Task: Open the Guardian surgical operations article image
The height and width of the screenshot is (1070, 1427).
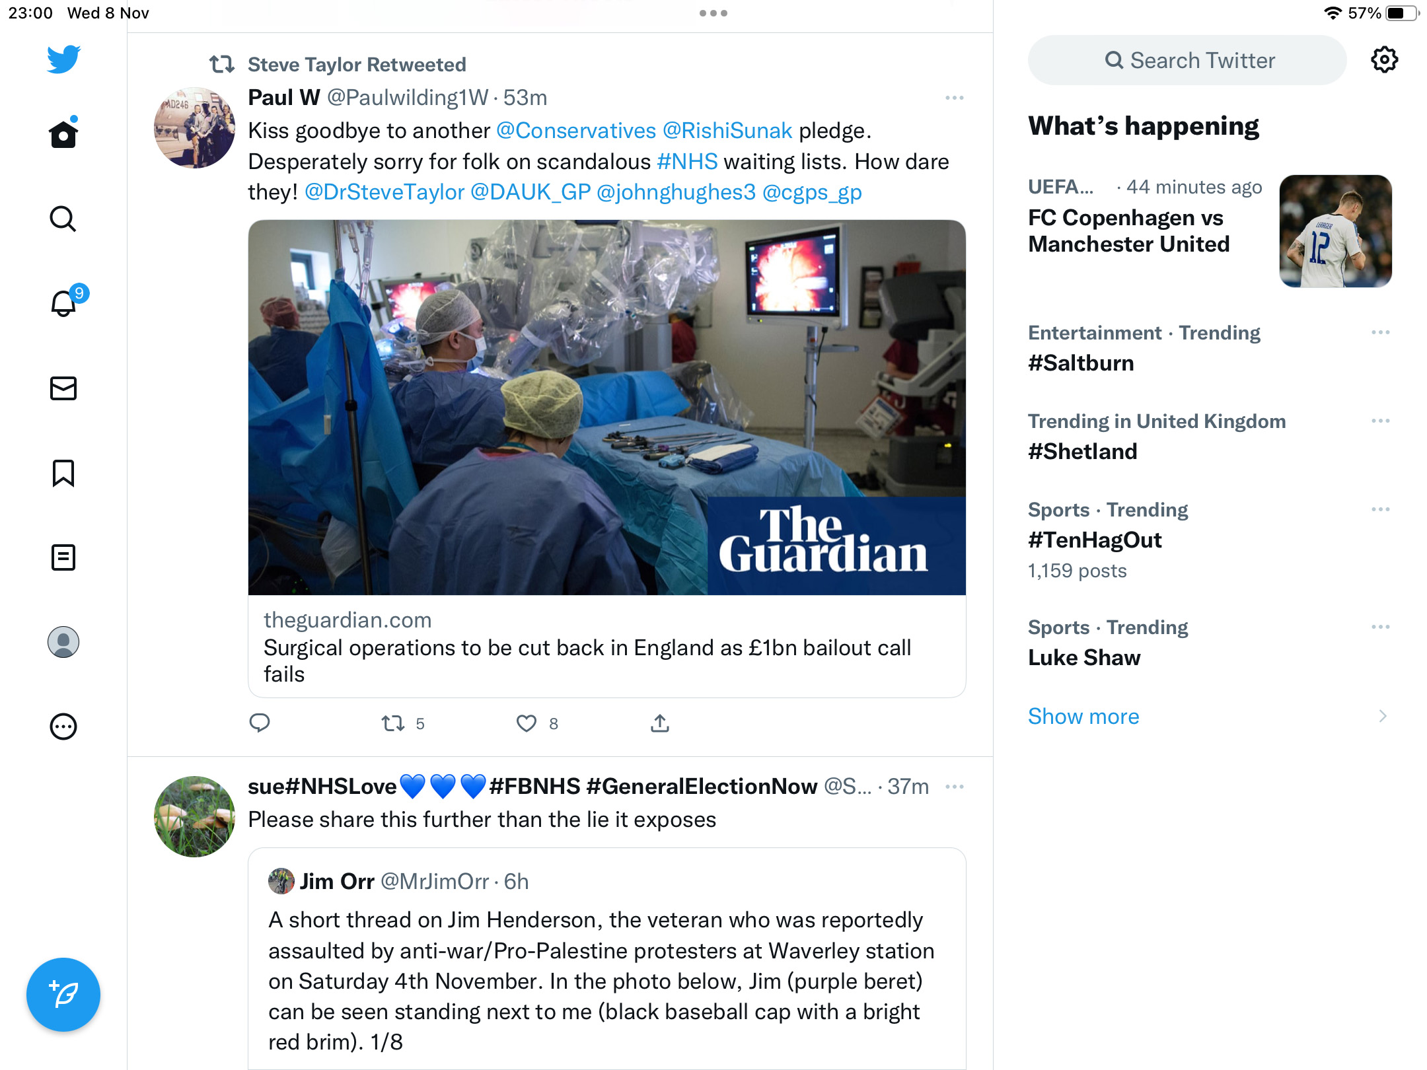Action: 606,408
